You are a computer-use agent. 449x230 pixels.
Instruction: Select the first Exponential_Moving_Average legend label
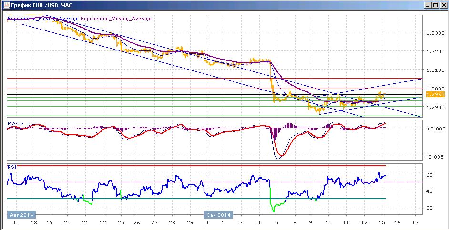pos(43,19)
